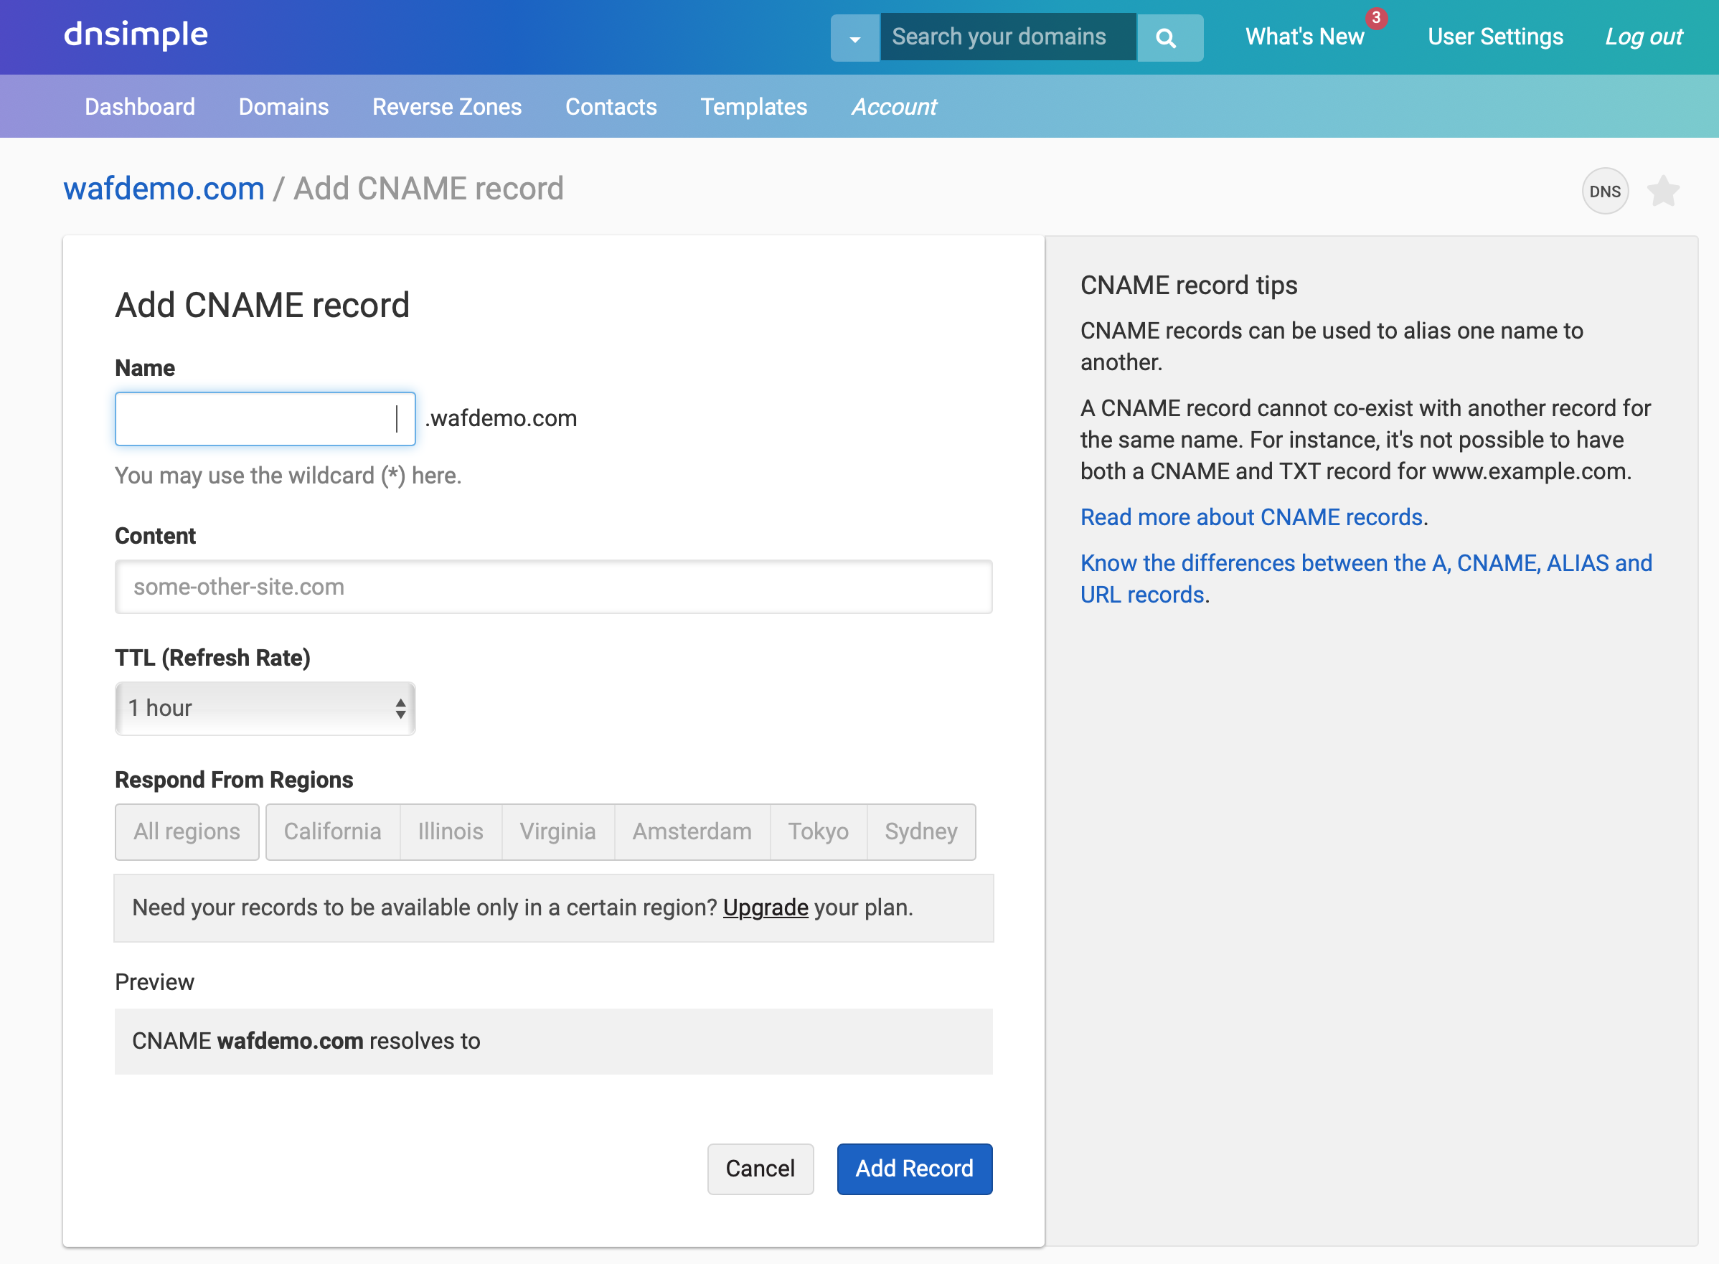Open Read more about CNAME records
Image resolution: width=1719 pixels, height=1264 pixels.
click(1251, 517)
